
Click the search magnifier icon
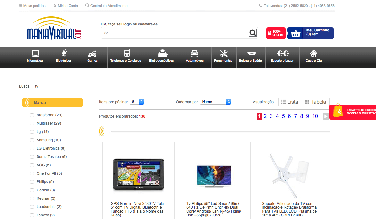pyautogui.click(x=253, y=33)
